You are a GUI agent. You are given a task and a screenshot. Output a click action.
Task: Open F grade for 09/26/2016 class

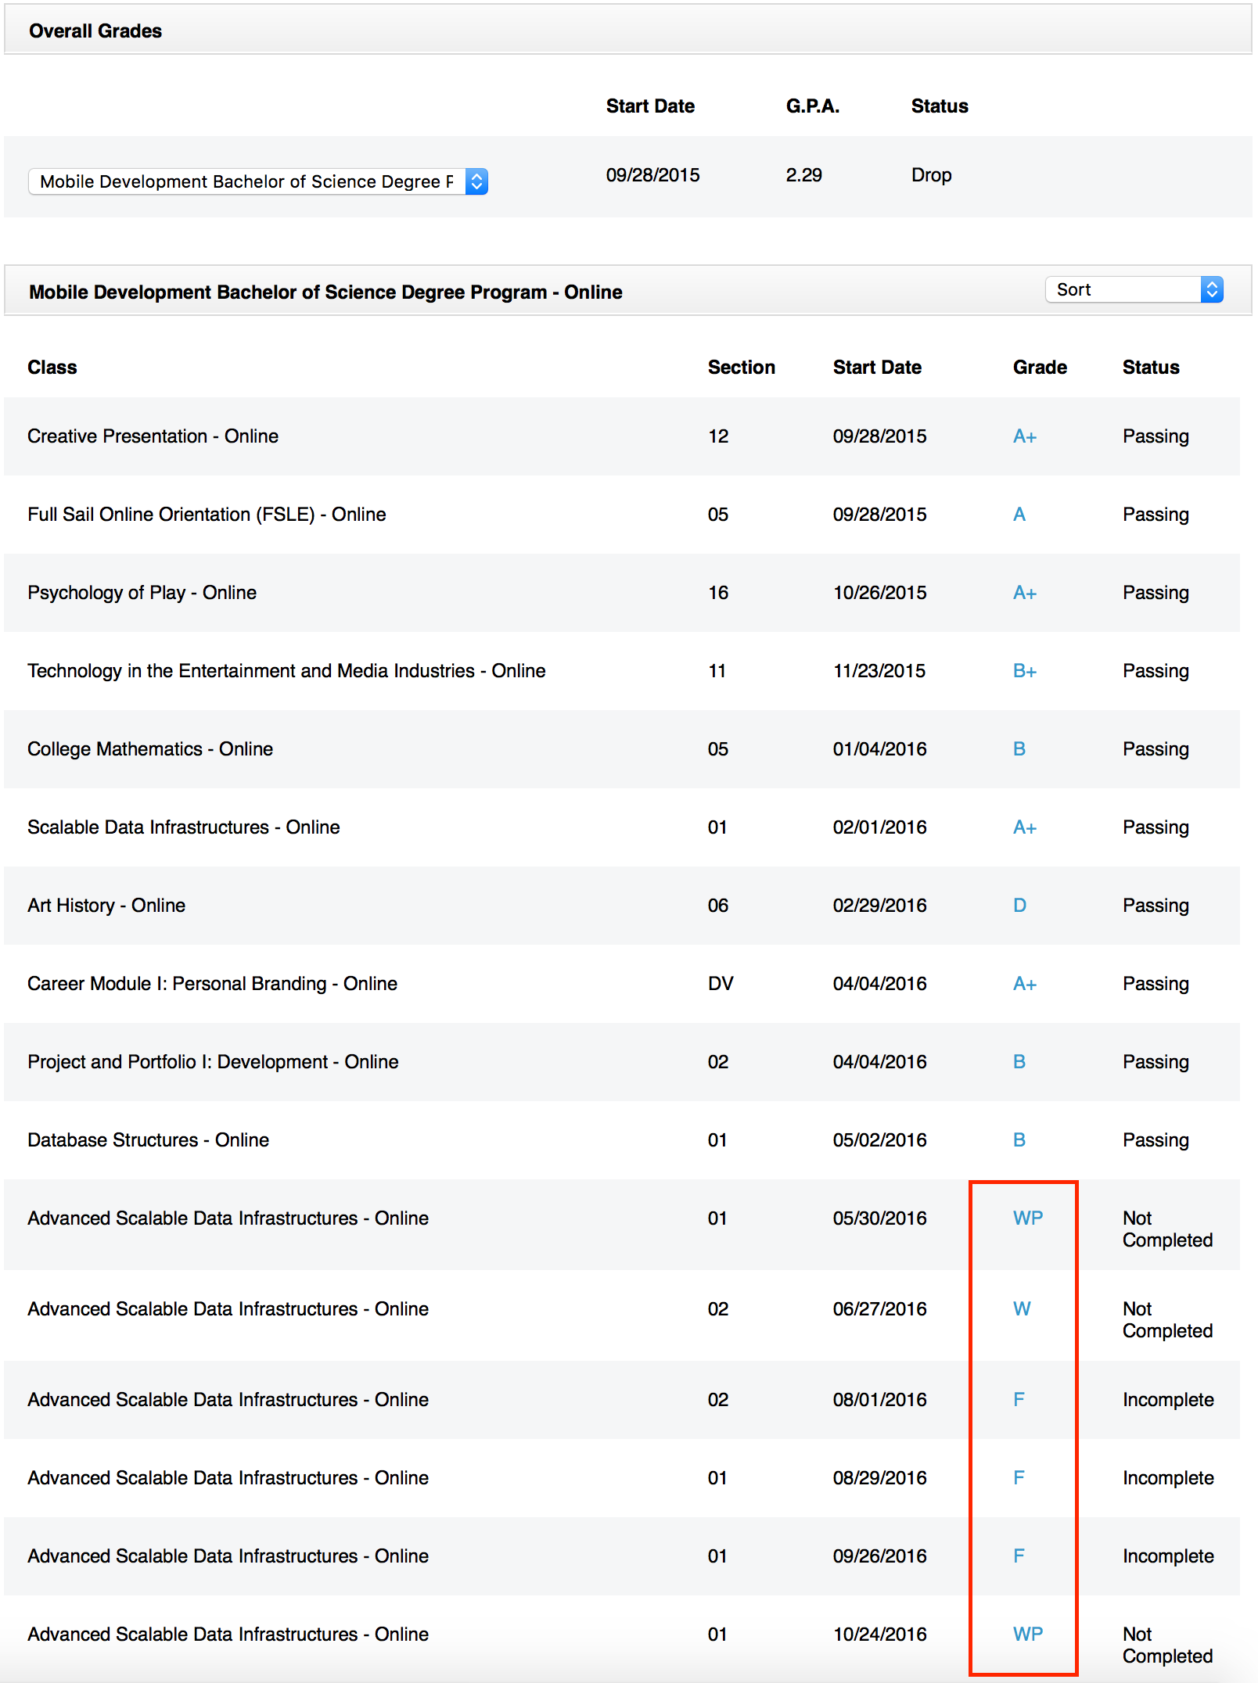[1019, 1556]
